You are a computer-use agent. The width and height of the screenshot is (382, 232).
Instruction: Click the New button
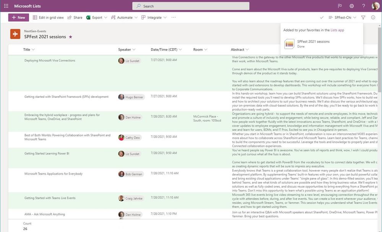pos(18,18)
